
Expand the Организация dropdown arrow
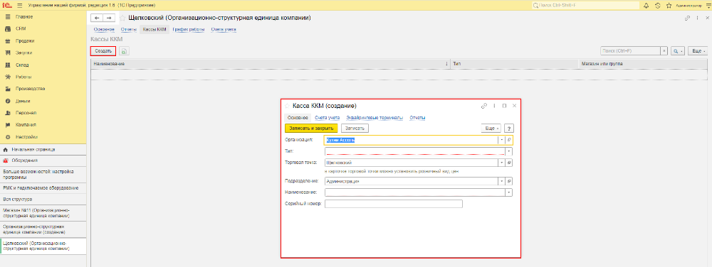[x=502, y=141]
